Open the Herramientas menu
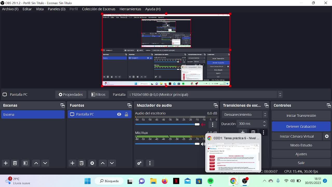 pos(130,9)
